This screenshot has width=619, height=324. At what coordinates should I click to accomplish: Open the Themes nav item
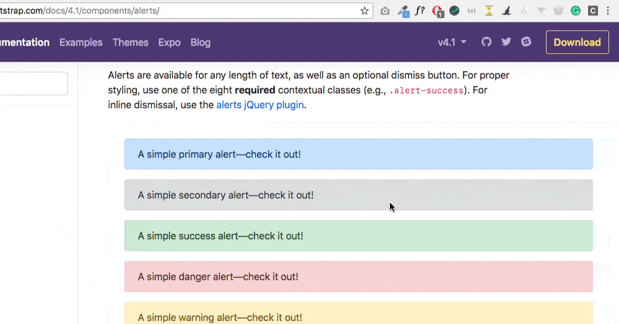point(130,42)
